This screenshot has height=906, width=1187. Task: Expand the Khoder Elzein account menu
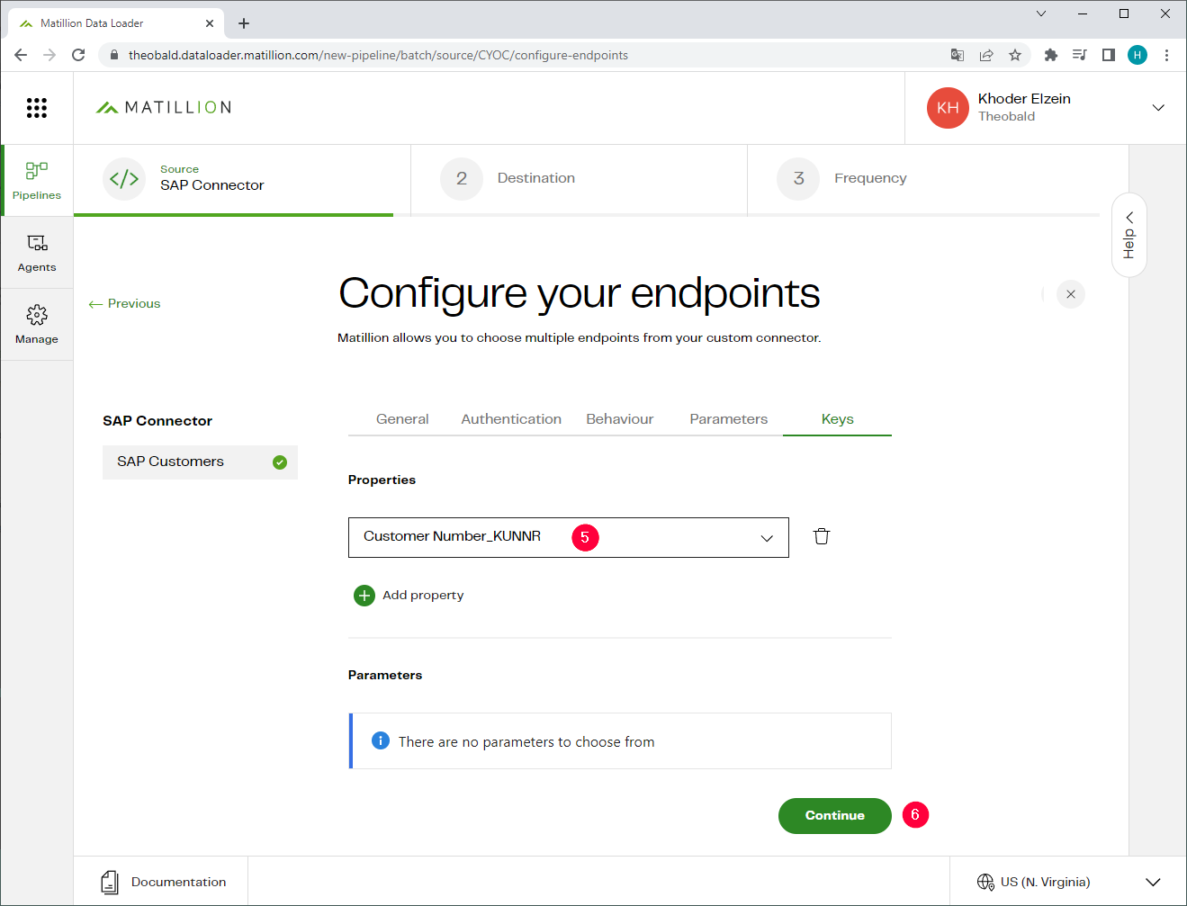1158,108
